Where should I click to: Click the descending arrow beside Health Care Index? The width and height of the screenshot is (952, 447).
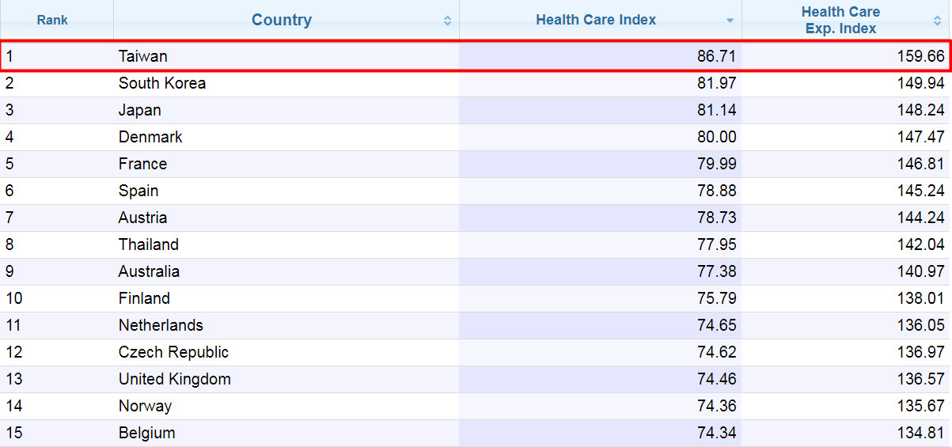point(730,21)
